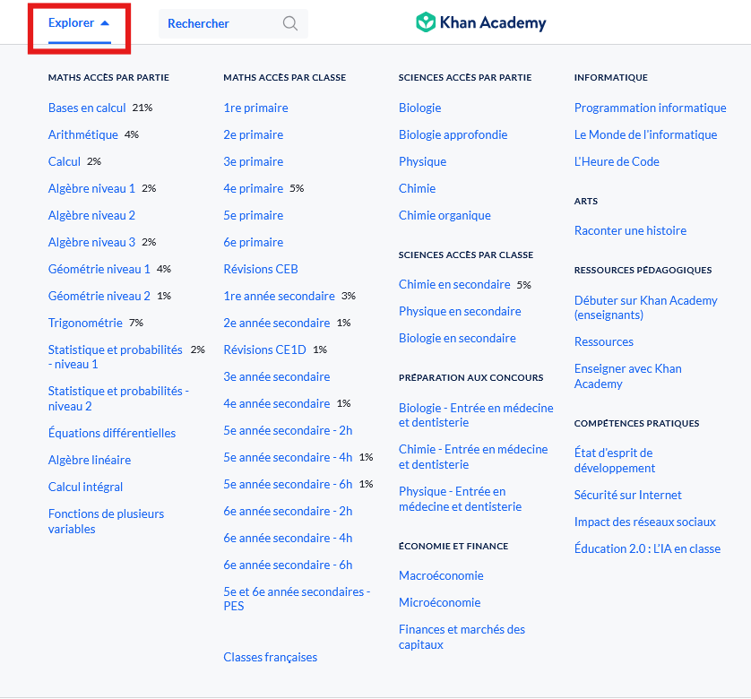The image size is (751, 699).
Task: Open Éducation 2.0 : L'IA en classe
Action: coord(647,548)
